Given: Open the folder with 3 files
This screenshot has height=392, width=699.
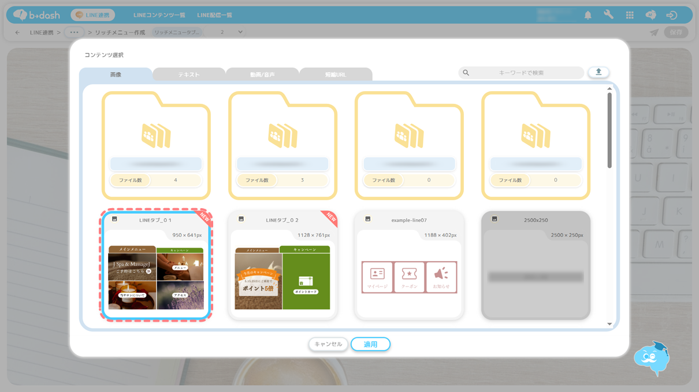Looking at the screenshot, I should [x=283, y=145].
